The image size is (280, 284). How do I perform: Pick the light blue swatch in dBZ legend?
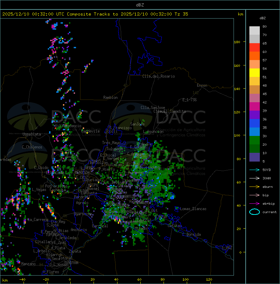pos(254,132)
